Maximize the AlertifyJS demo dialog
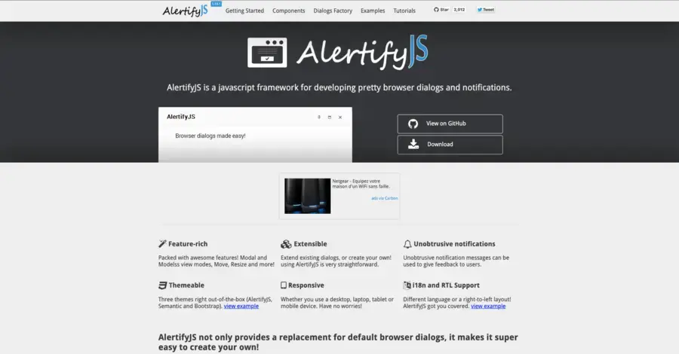 (x=330, y=117)
